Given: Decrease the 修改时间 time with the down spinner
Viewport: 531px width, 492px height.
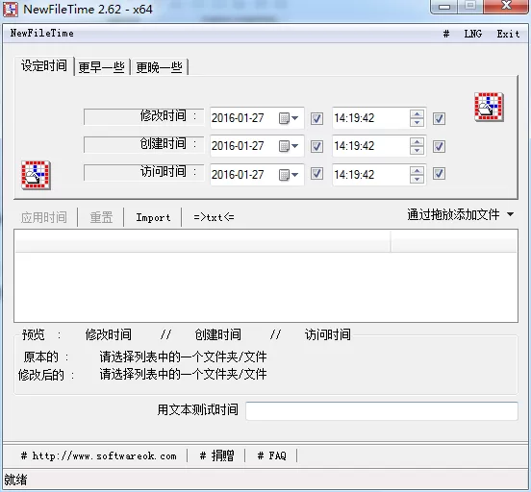Looking at the screenshot, I should (x=417, y=122).
